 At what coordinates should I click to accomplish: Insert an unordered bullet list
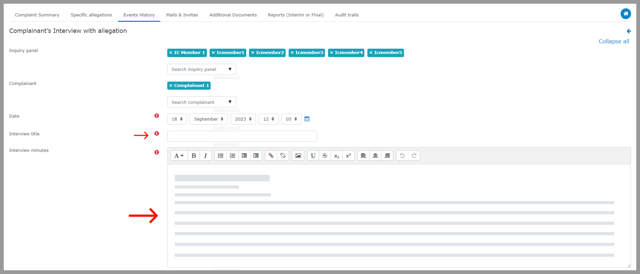[x=221, y=156]
